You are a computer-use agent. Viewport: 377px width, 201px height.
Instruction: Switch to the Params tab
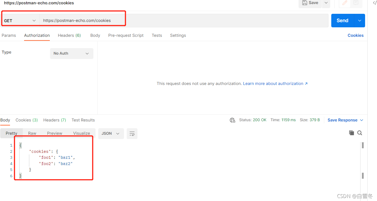tap(9, 35)
